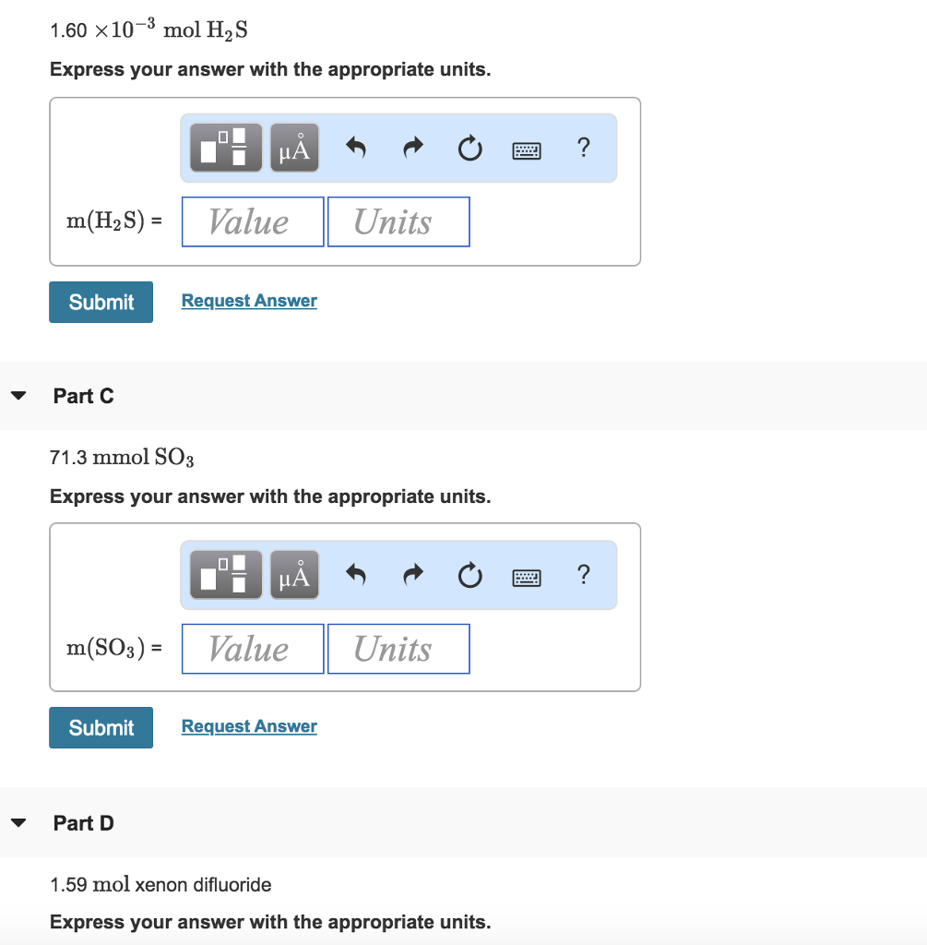The image size is (927, 945).
Task: Request Answer for Part C
Action: (x=249, y=726)
